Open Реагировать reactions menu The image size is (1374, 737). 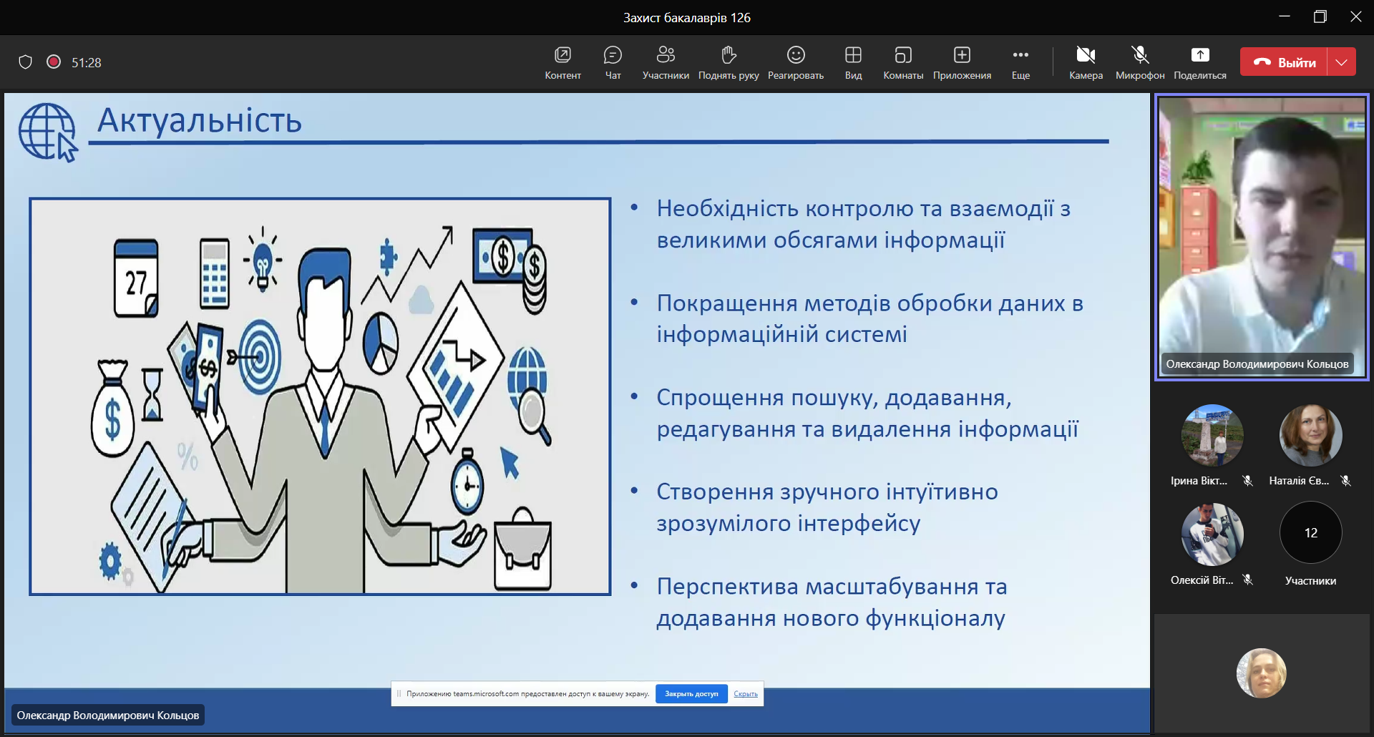click(x=796, y=62)
